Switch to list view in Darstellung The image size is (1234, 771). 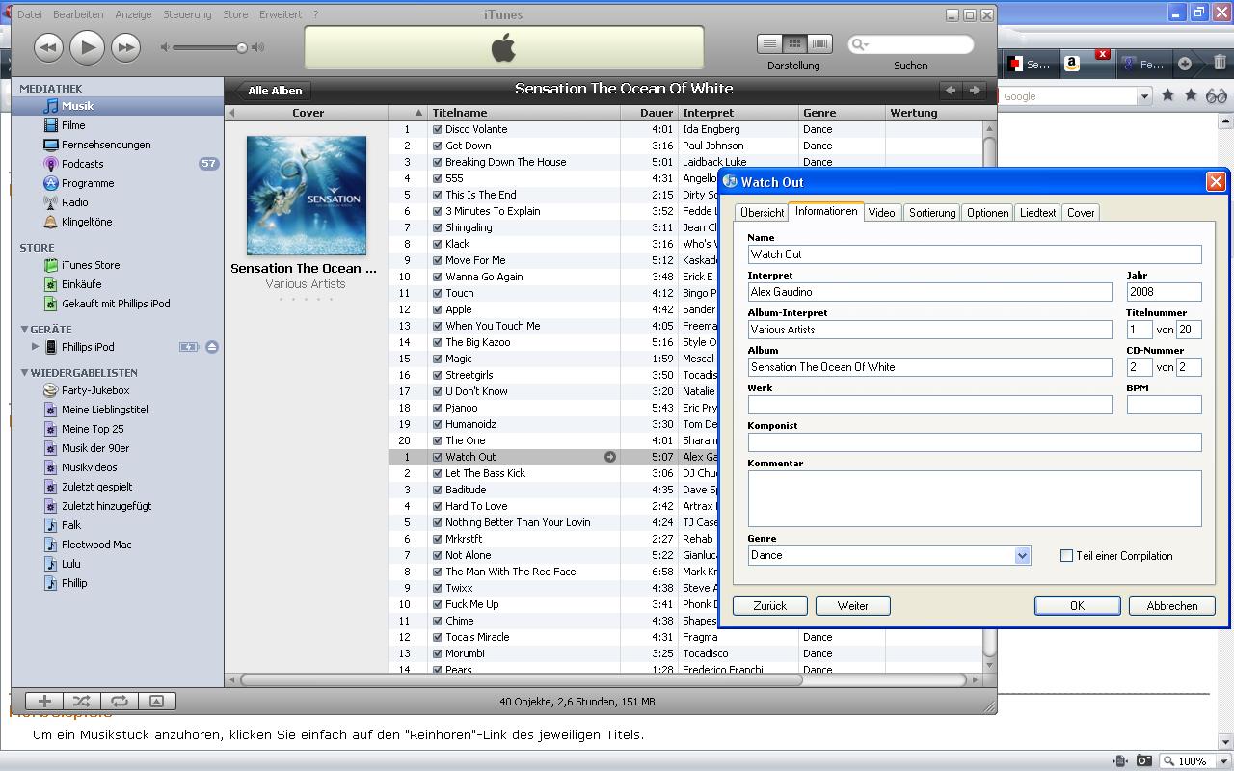769,44
